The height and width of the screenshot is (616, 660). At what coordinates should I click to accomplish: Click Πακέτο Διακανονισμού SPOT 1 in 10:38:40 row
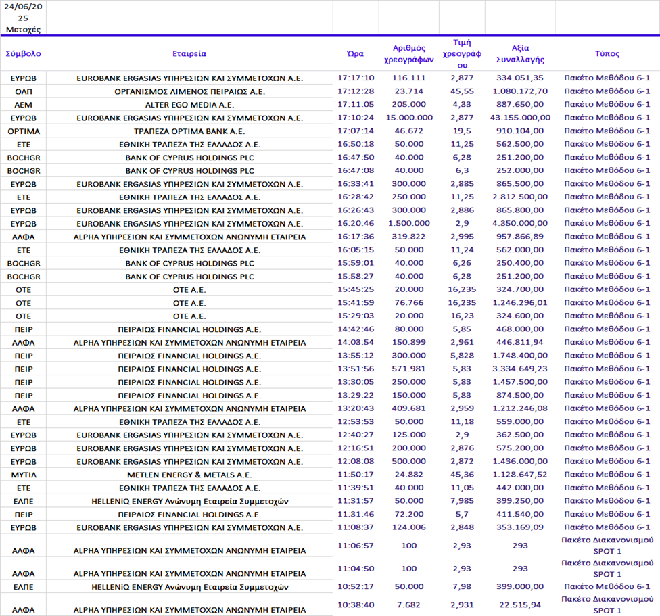607,605
